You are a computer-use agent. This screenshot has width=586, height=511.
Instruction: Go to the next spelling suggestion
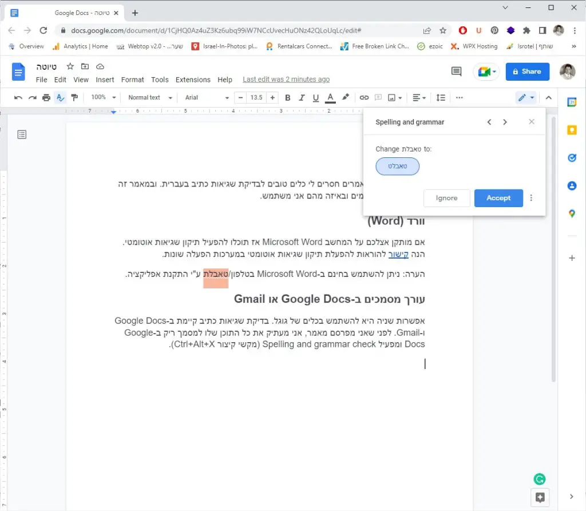click(505, 122)
